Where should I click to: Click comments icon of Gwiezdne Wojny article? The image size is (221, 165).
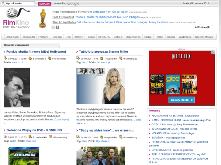point(50,137)
